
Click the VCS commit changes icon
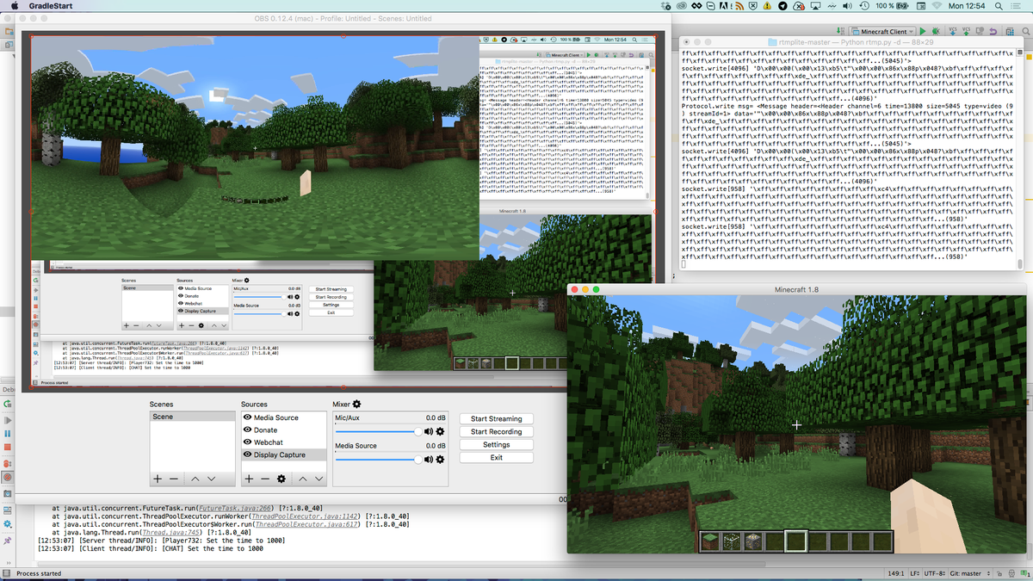point(966,31)
